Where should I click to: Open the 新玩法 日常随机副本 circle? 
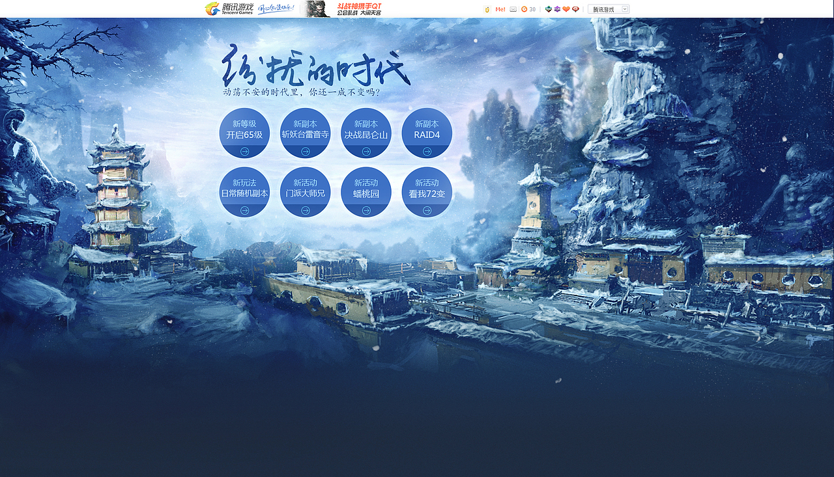coord(244,192)
